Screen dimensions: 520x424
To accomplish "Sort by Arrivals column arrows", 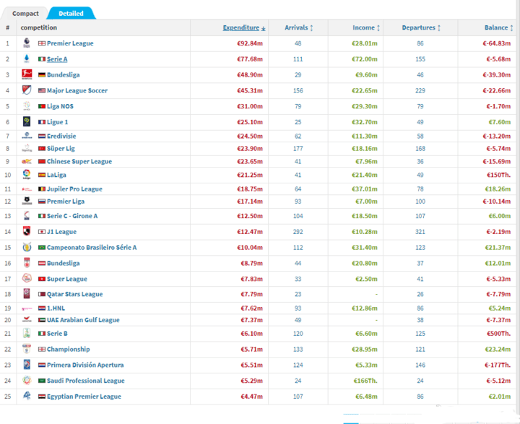I will pos(311,28).
